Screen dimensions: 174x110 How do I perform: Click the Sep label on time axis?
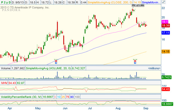146,108
